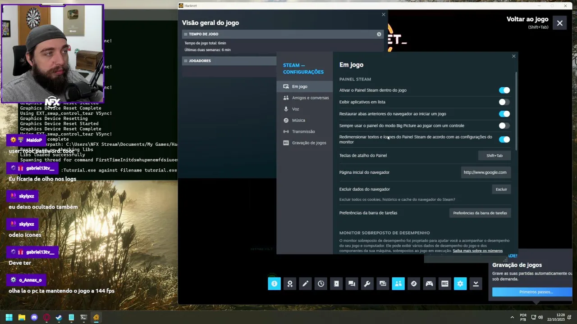The image size is (577, 324).
Task: Collapse the TEMPO DE JOGO section header
Action: (283, 34)
